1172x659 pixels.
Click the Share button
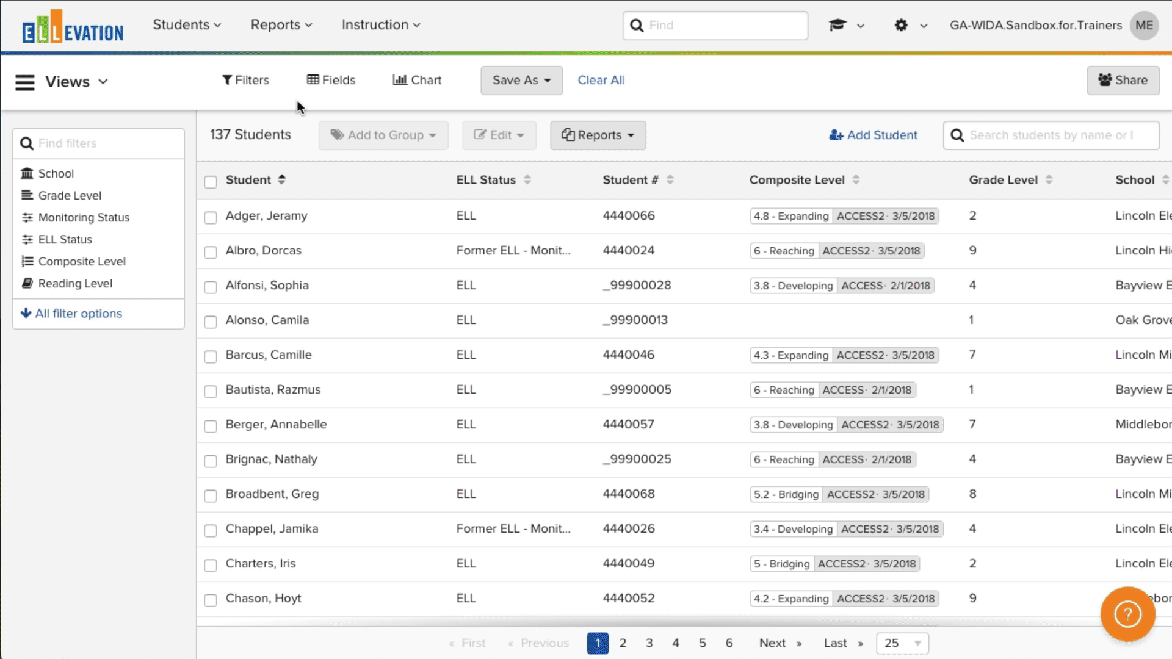pos(1123,81)
